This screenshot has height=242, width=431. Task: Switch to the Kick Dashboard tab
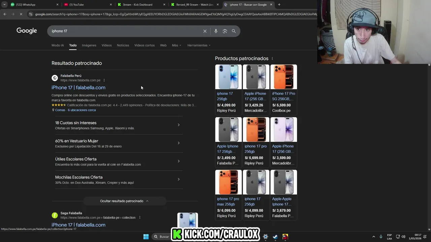pyautogui.click(x=141, y=5)
